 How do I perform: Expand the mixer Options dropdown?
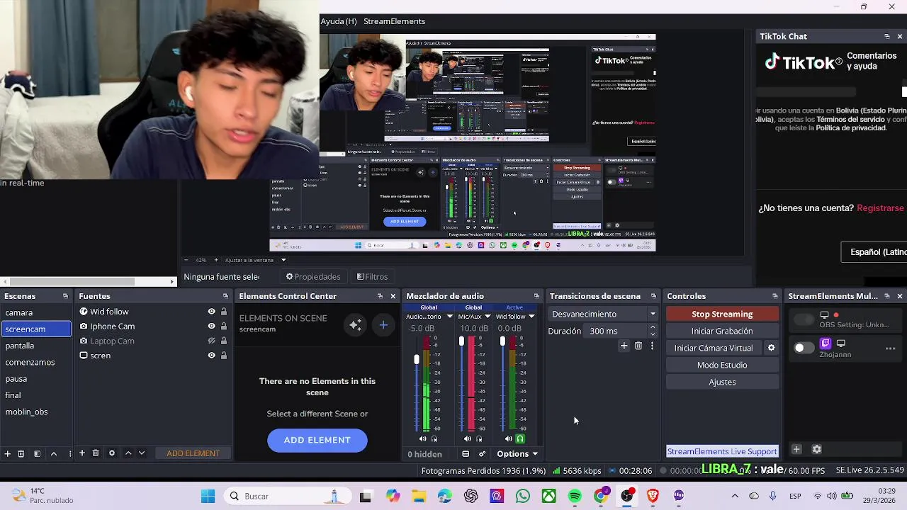pos(517,454)
